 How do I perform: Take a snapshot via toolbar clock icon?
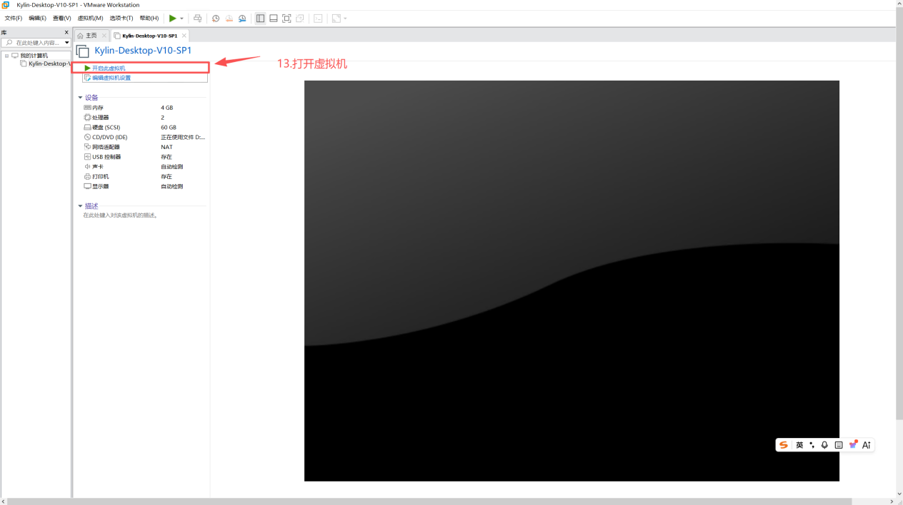216,19
